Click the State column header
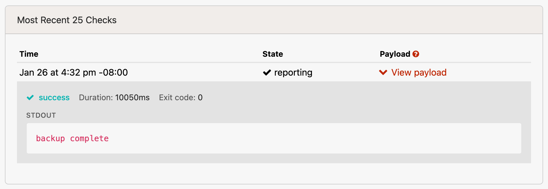The image size is (548, 189). tap(273, 54)
